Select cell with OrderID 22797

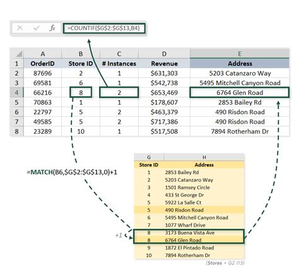pos(43,112)
